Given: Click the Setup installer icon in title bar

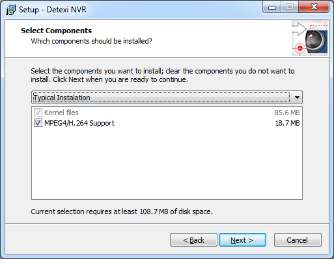Looking at the screenshot, I should click(10, 10).
